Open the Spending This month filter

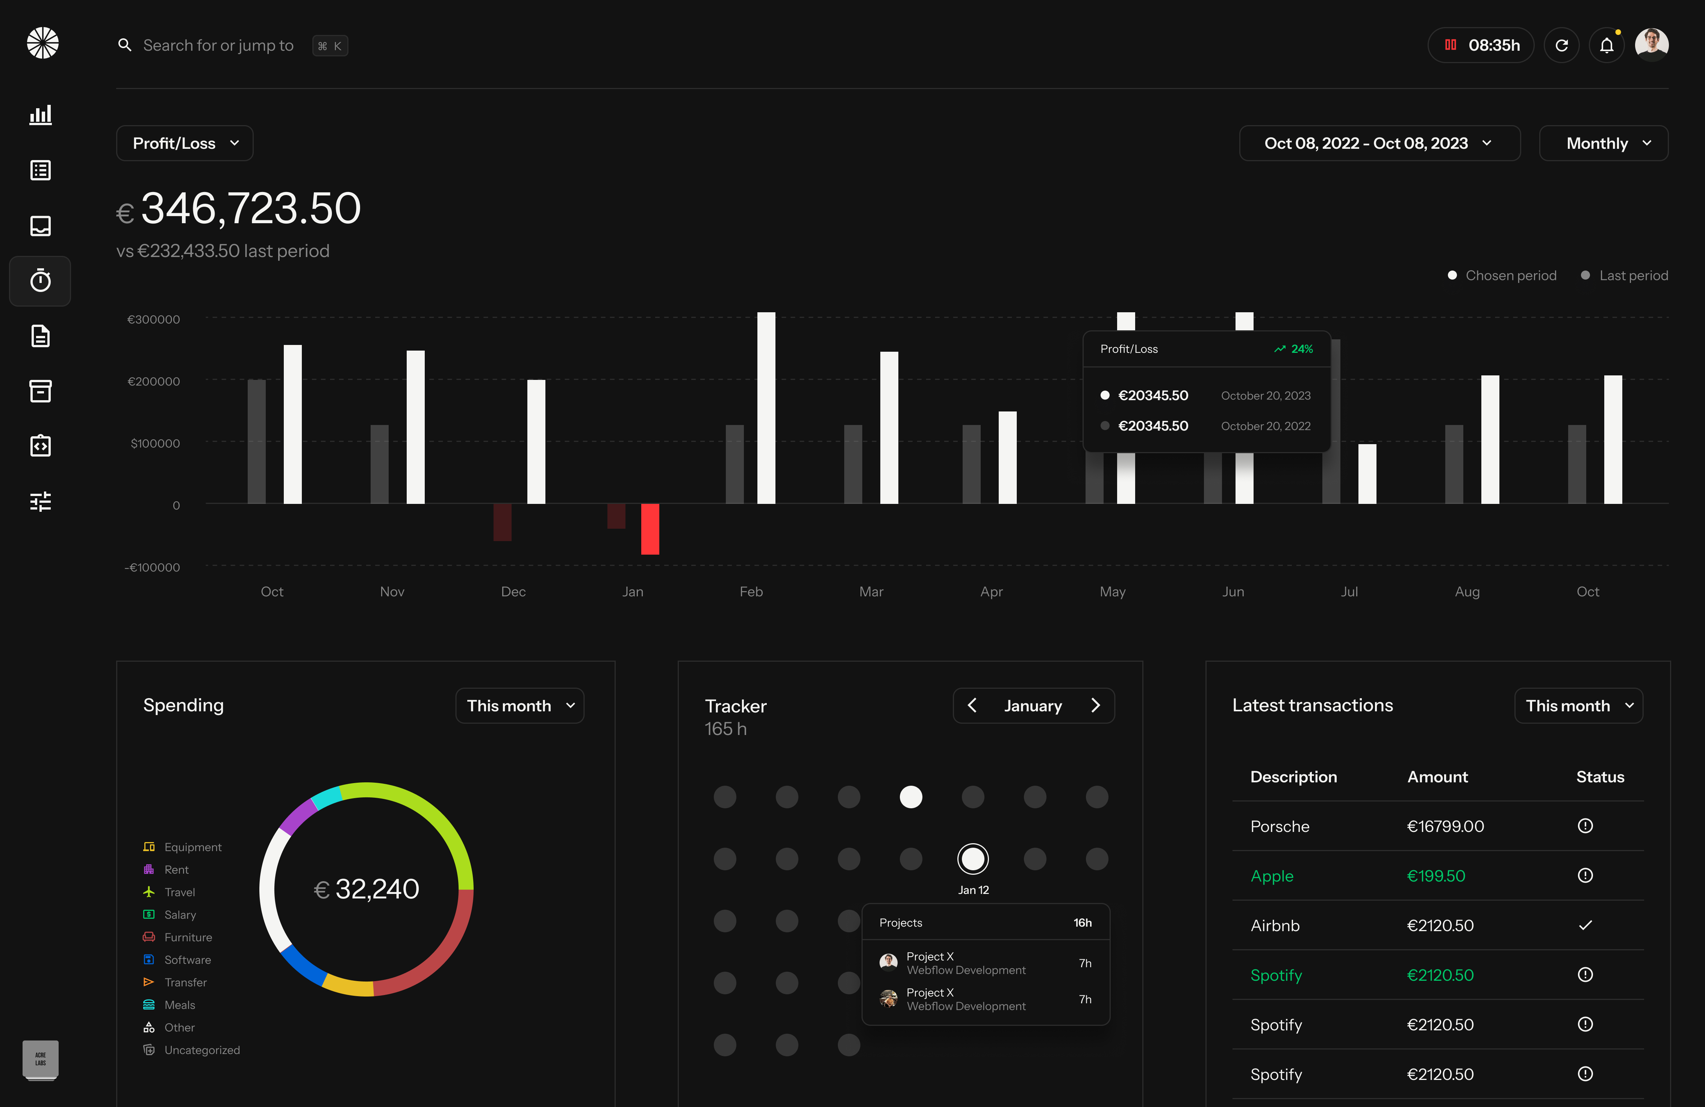[x=520, y=706]
